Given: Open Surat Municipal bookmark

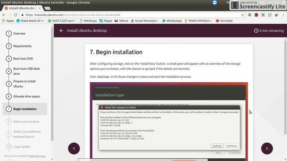Looking at the screenshot, I should click(x=145, y=21).
